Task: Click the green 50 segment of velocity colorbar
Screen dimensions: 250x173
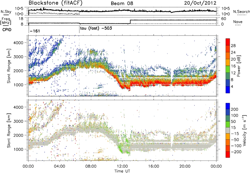Action: click(228, 124)
